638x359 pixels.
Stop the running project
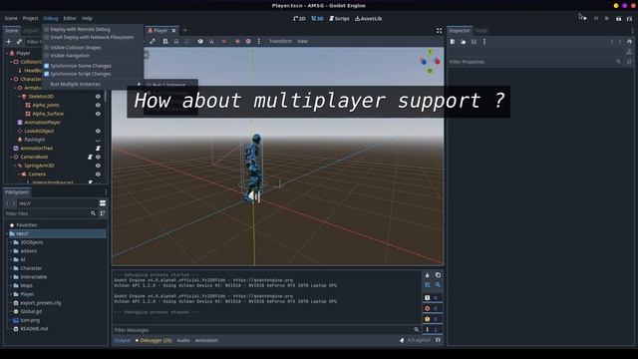pos(607,18)
